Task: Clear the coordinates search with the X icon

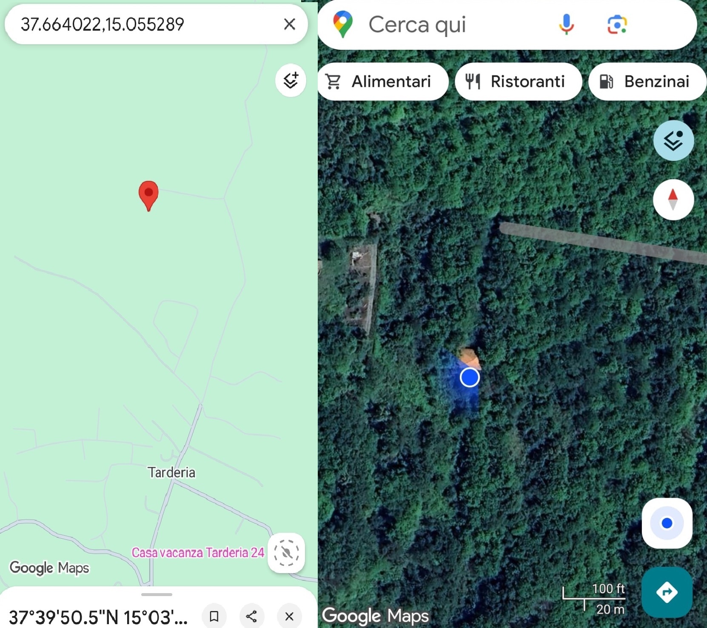Action: (289, 24)
